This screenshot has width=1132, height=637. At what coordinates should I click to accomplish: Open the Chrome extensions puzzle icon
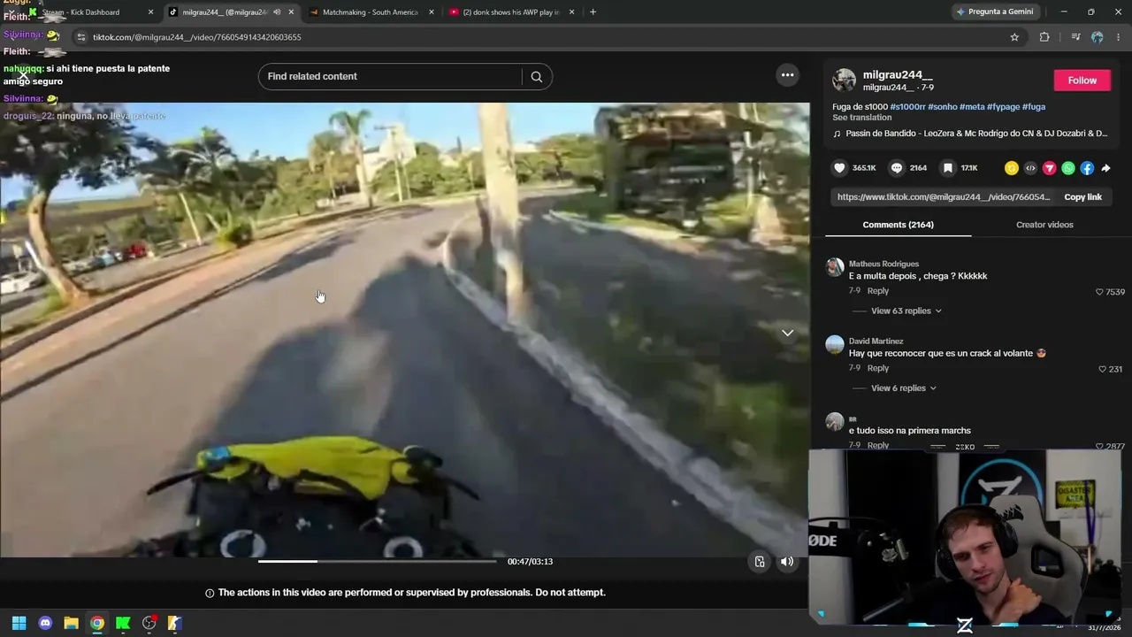point(1044,37)
